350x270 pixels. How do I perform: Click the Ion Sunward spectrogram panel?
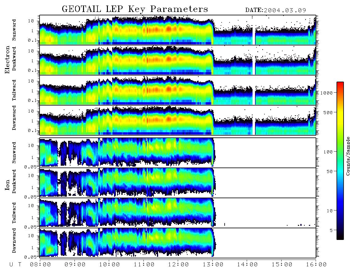[x=178, y=153]
